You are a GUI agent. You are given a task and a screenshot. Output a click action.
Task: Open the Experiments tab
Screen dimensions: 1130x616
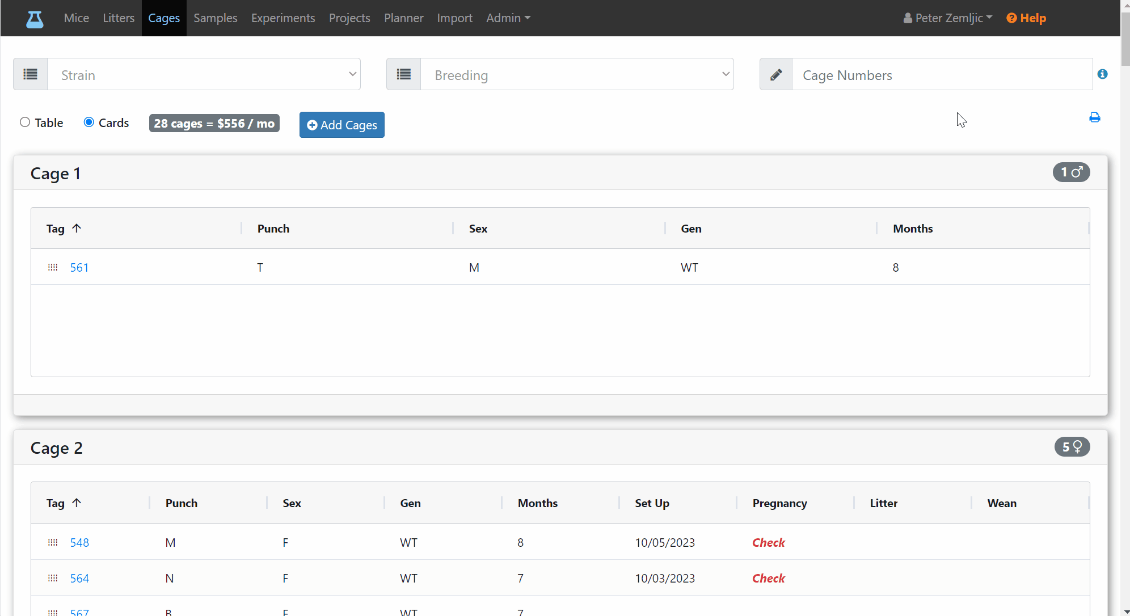click(283, 18)
